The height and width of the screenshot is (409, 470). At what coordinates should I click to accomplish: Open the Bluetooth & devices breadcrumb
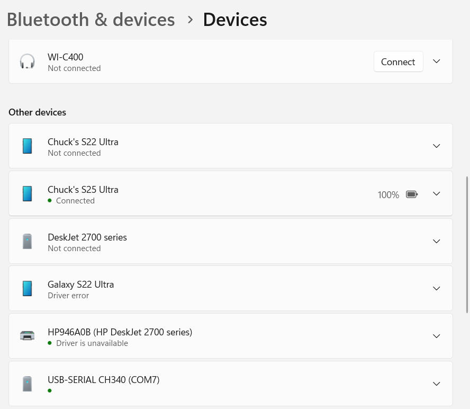tap(91, 19)
